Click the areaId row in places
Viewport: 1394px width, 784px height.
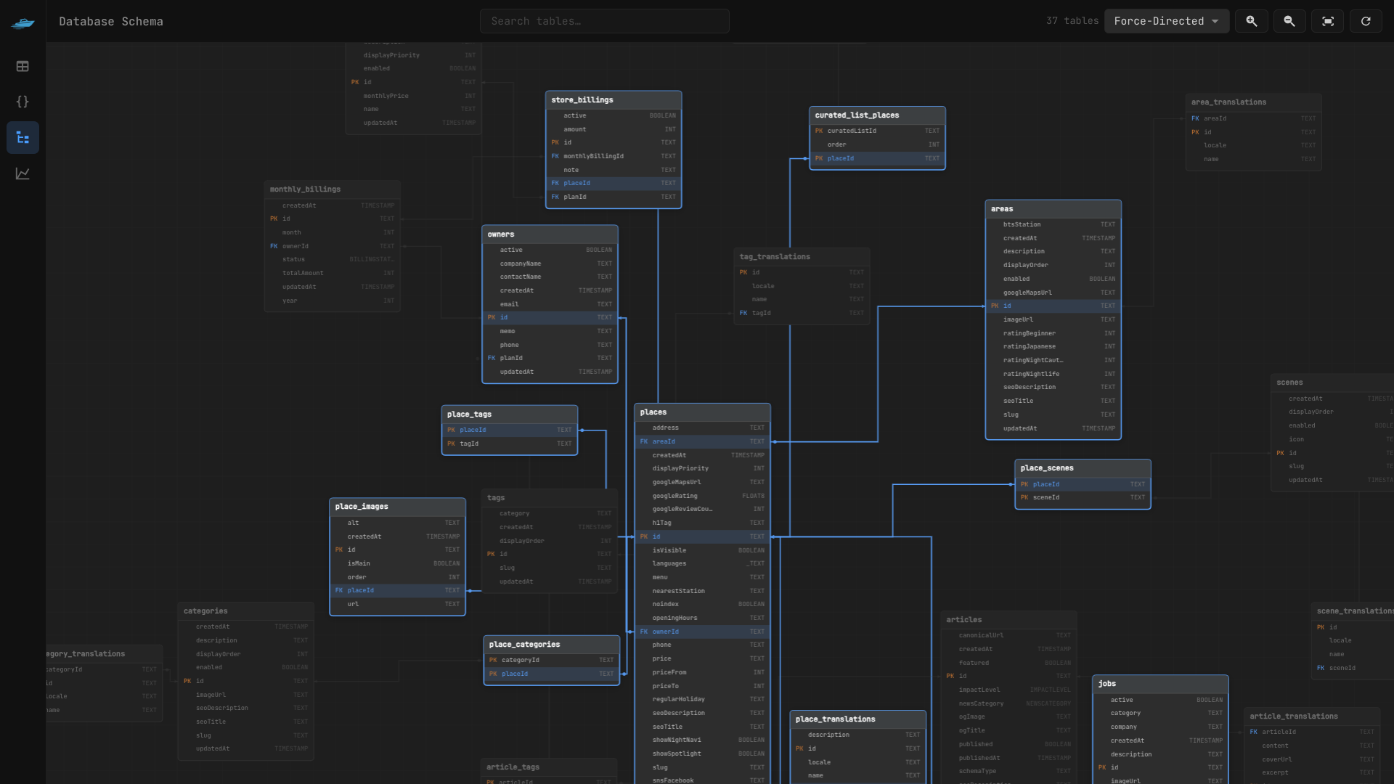tap(702, 441)
